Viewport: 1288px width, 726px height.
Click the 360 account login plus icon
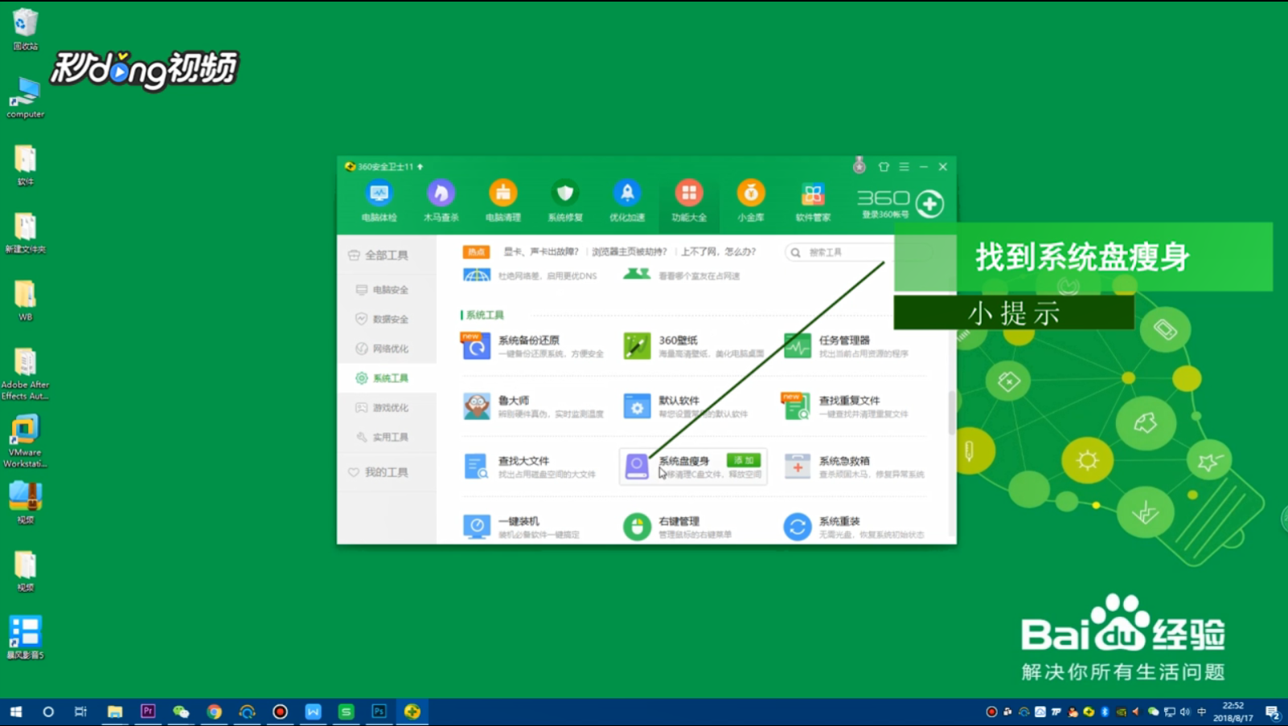pos(930,203)
